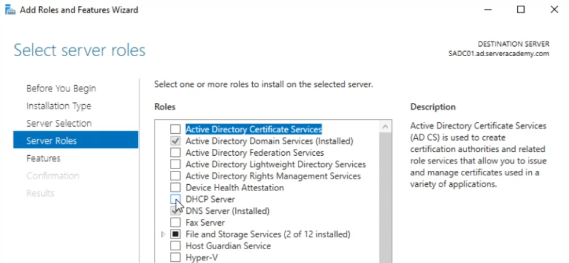Screen dimensions: 569x263
Task: Go to Before You Begin step
Action: 61,88
